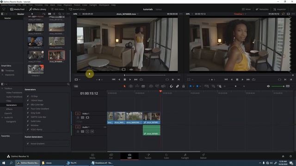Click the Custom Zoom magnifier icon
Image resolution: width=296 pixels, height=166 pixels.
click(219, 86)
